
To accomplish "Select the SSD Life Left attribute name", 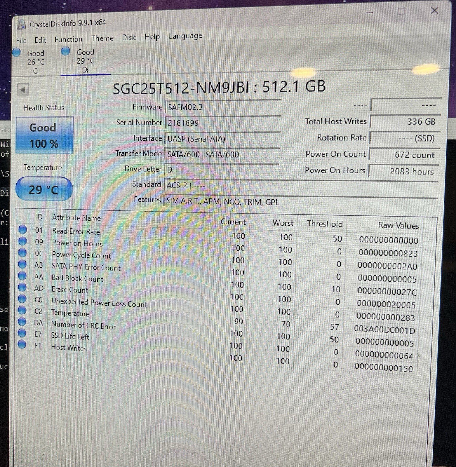I will tap(70, 336).
